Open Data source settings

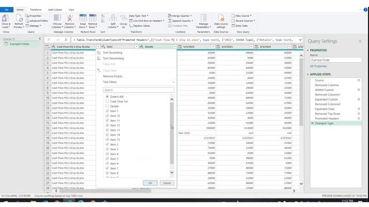point(221,21)
